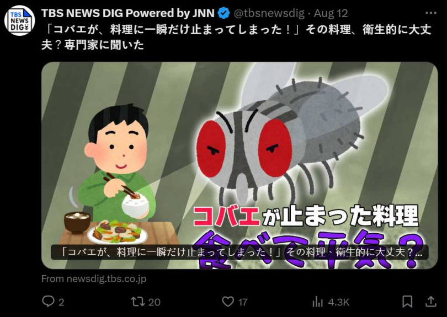The width and height of the screenshot is (447, 317).
Task: Open view analytics bar chart icon
Action: (317, 302)
